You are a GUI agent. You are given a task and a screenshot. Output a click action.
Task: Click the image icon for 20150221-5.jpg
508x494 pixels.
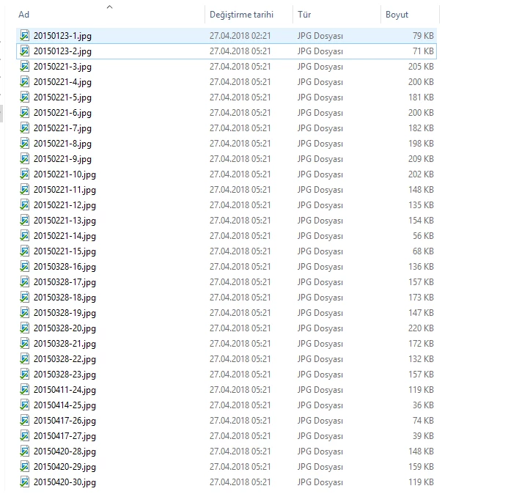(x=25, y=97)
